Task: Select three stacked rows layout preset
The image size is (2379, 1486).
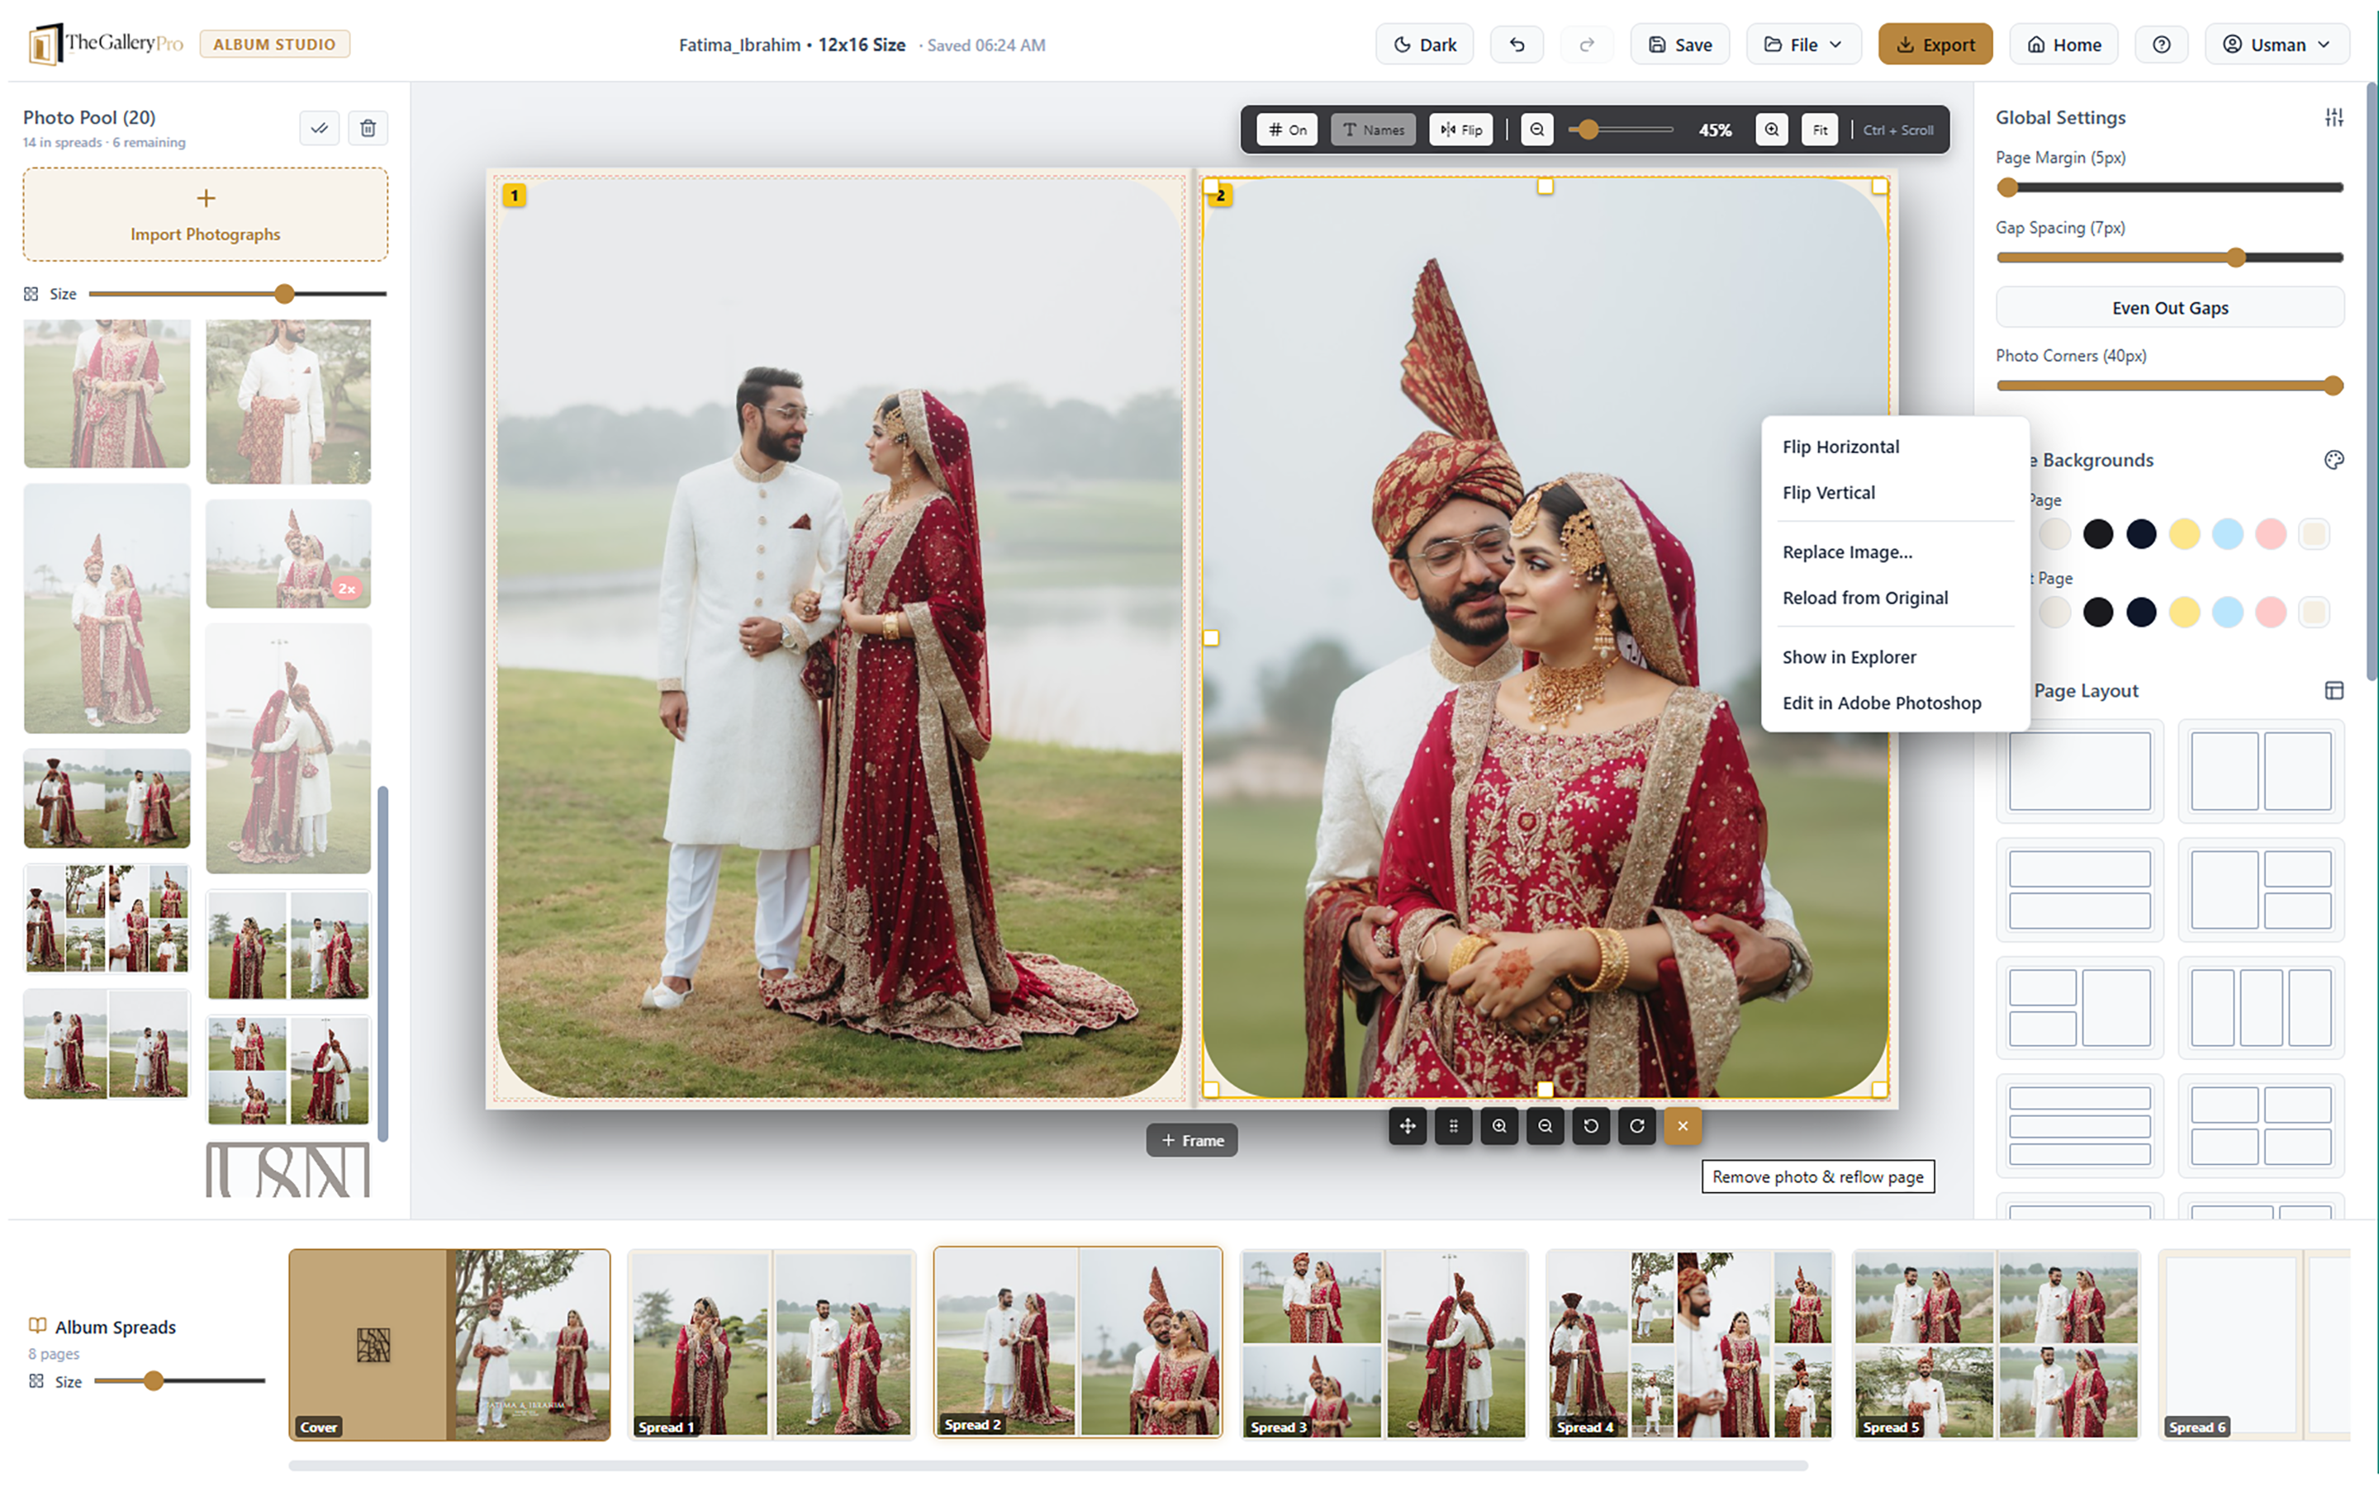Action: (x=2079, y=1126)
